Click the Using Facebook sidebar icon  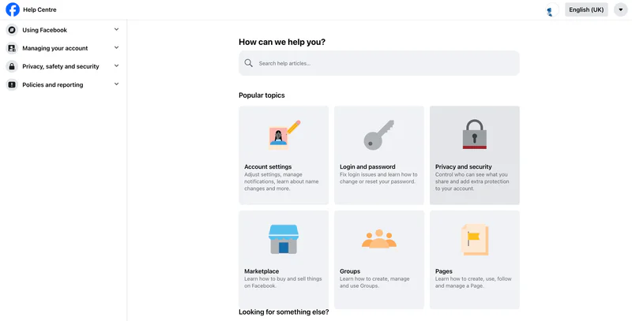click(x=12, y=30)
